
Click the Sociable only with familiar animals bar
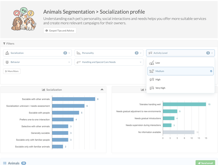58,147
